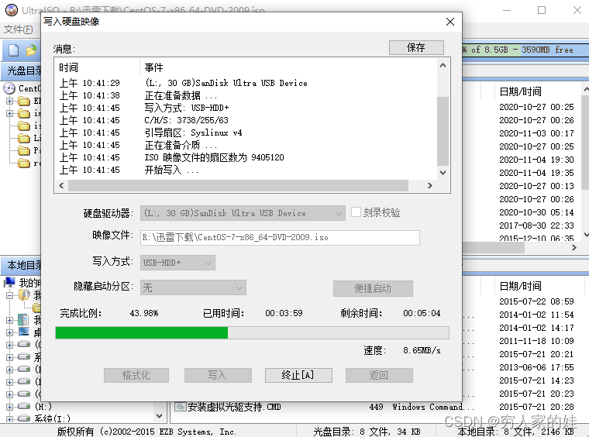Image resolution: width=589 pixels, height=437 pixels.
Task: Select the message row 写入方式: USB-HDD+
Action: pyautogui.click(x=246, y=108)
